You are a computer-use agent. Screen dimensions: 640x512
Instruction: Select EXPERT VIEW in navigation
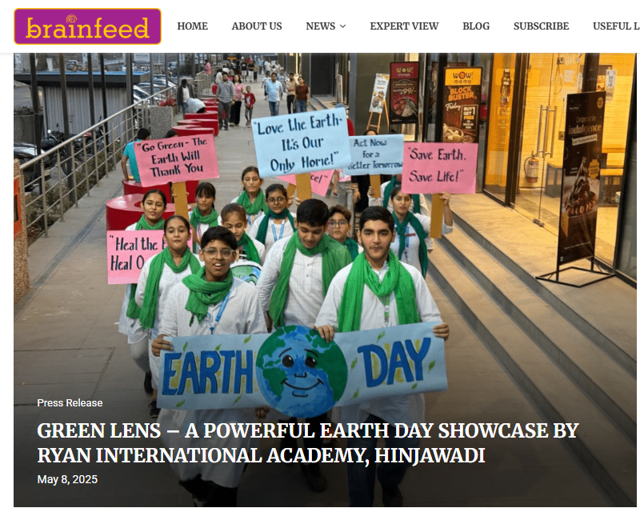404,26
